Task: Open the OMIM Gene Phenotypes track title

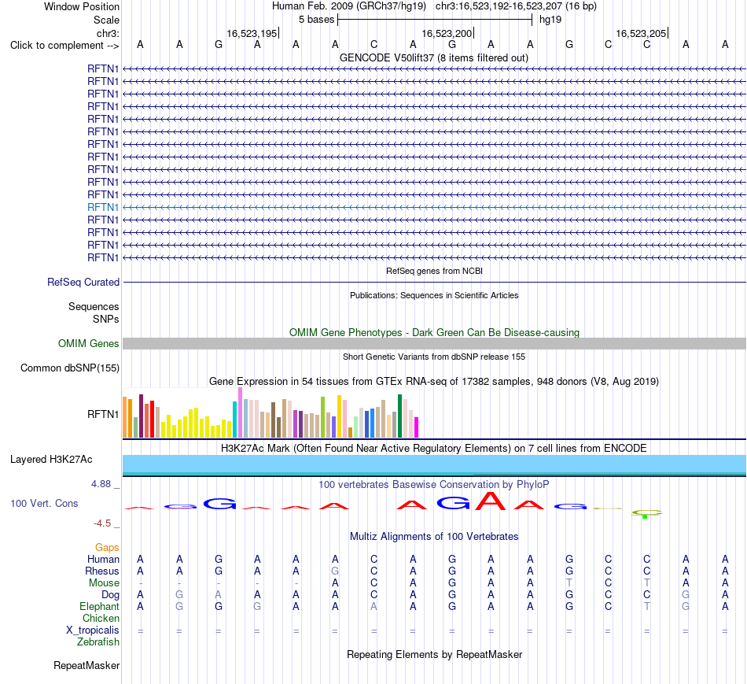Action: click(434, 332)
